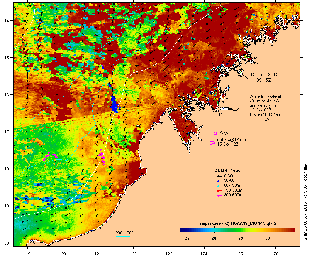
Task: Click latitude axis label -17
Action: pyautogui.click(x=5, y=132)
